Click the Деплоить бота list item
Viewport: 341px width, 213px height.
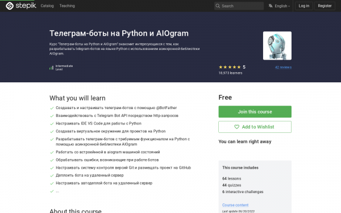pyautogui.click(x=90, y=176)
